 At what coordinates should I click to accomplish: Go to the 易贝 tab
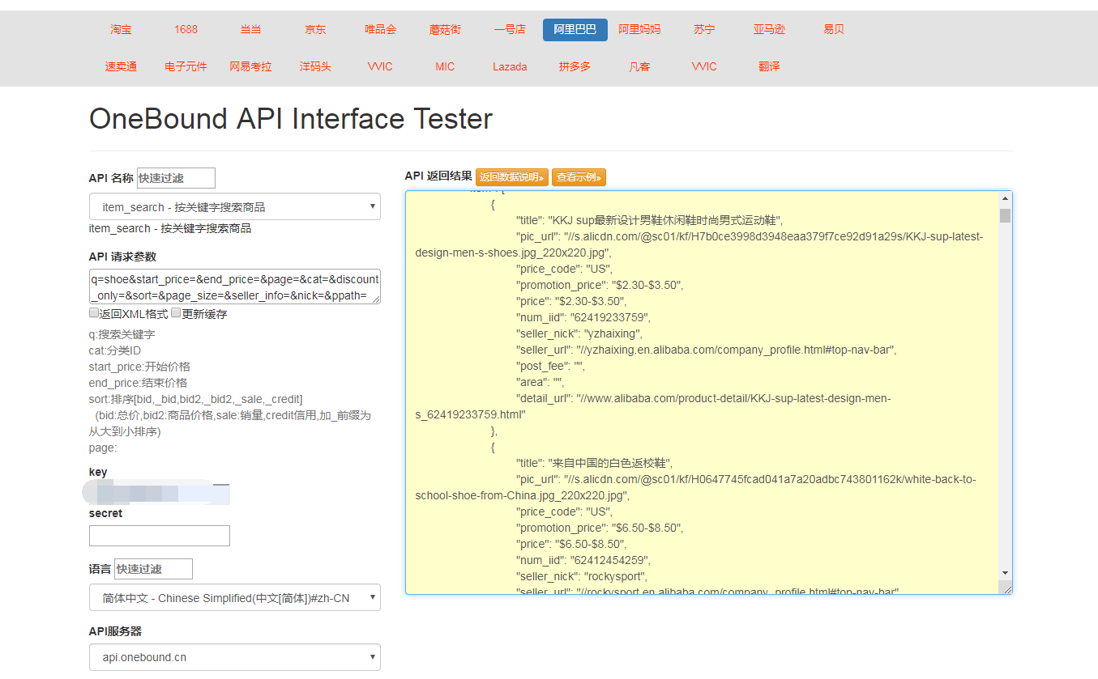834,29
